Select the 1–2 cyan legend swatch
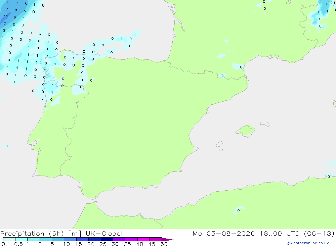Viewport: 336px width, 246px height. point(33,239)
